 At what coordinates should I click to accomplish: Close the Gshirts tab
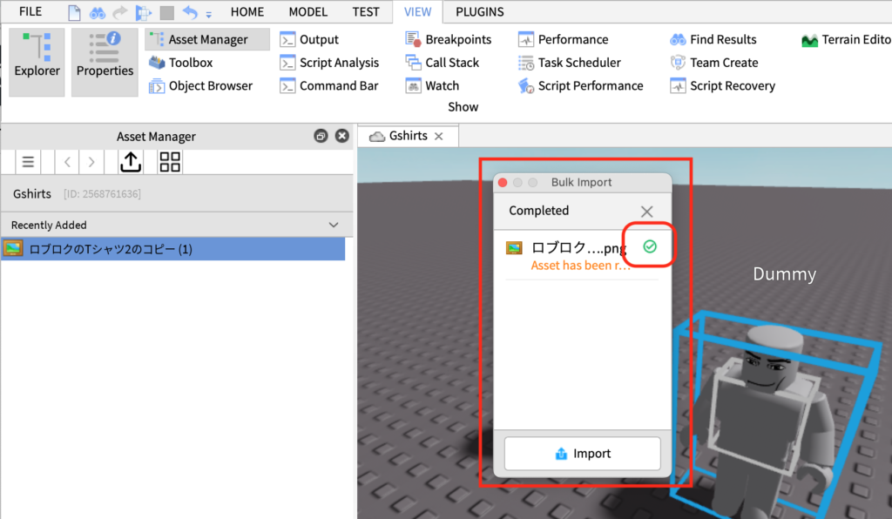(439, 137)
